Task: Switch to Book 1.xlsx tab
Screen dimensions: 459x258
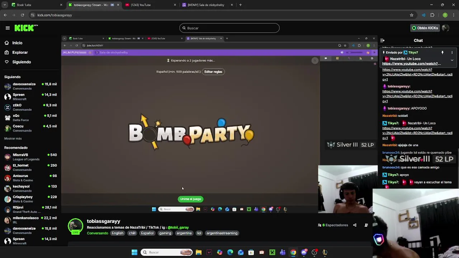Action: click(x=36, y=5)
